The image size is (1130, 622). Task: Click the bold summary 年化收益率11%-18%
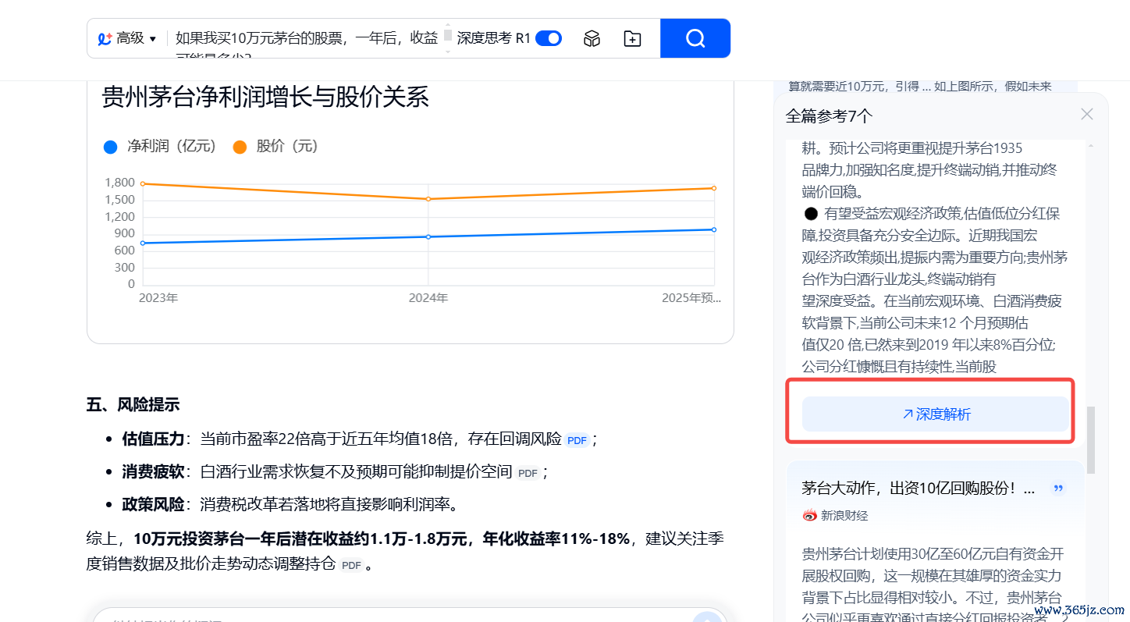(556, 538)
